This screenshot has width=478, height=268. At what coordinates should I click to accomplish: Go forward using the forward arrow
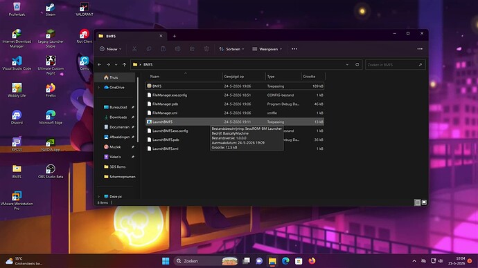[x=108, y=64]
